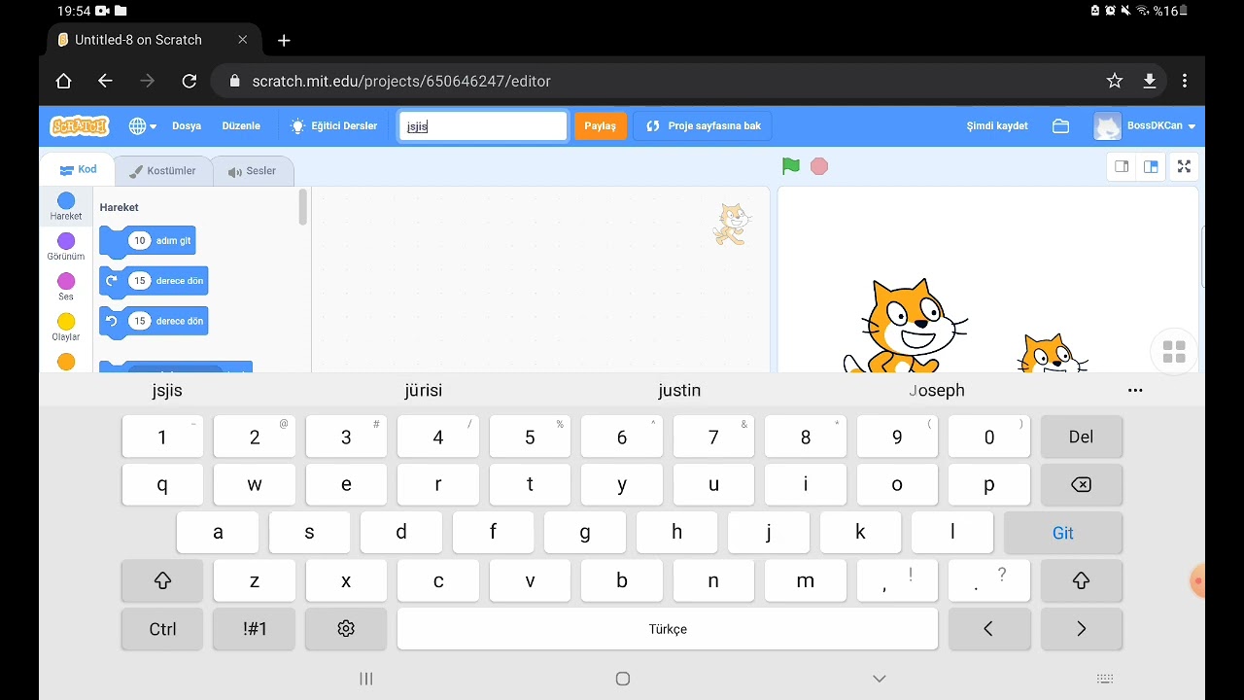This screenshot has height=700, width=1244.
Task: Click the browser back arrow
Action: (x=105, y=81)
